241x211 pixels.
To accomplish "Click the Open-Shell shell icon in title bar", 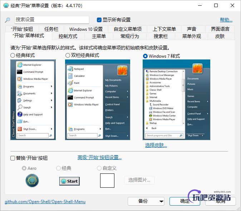I will [6, 5].
